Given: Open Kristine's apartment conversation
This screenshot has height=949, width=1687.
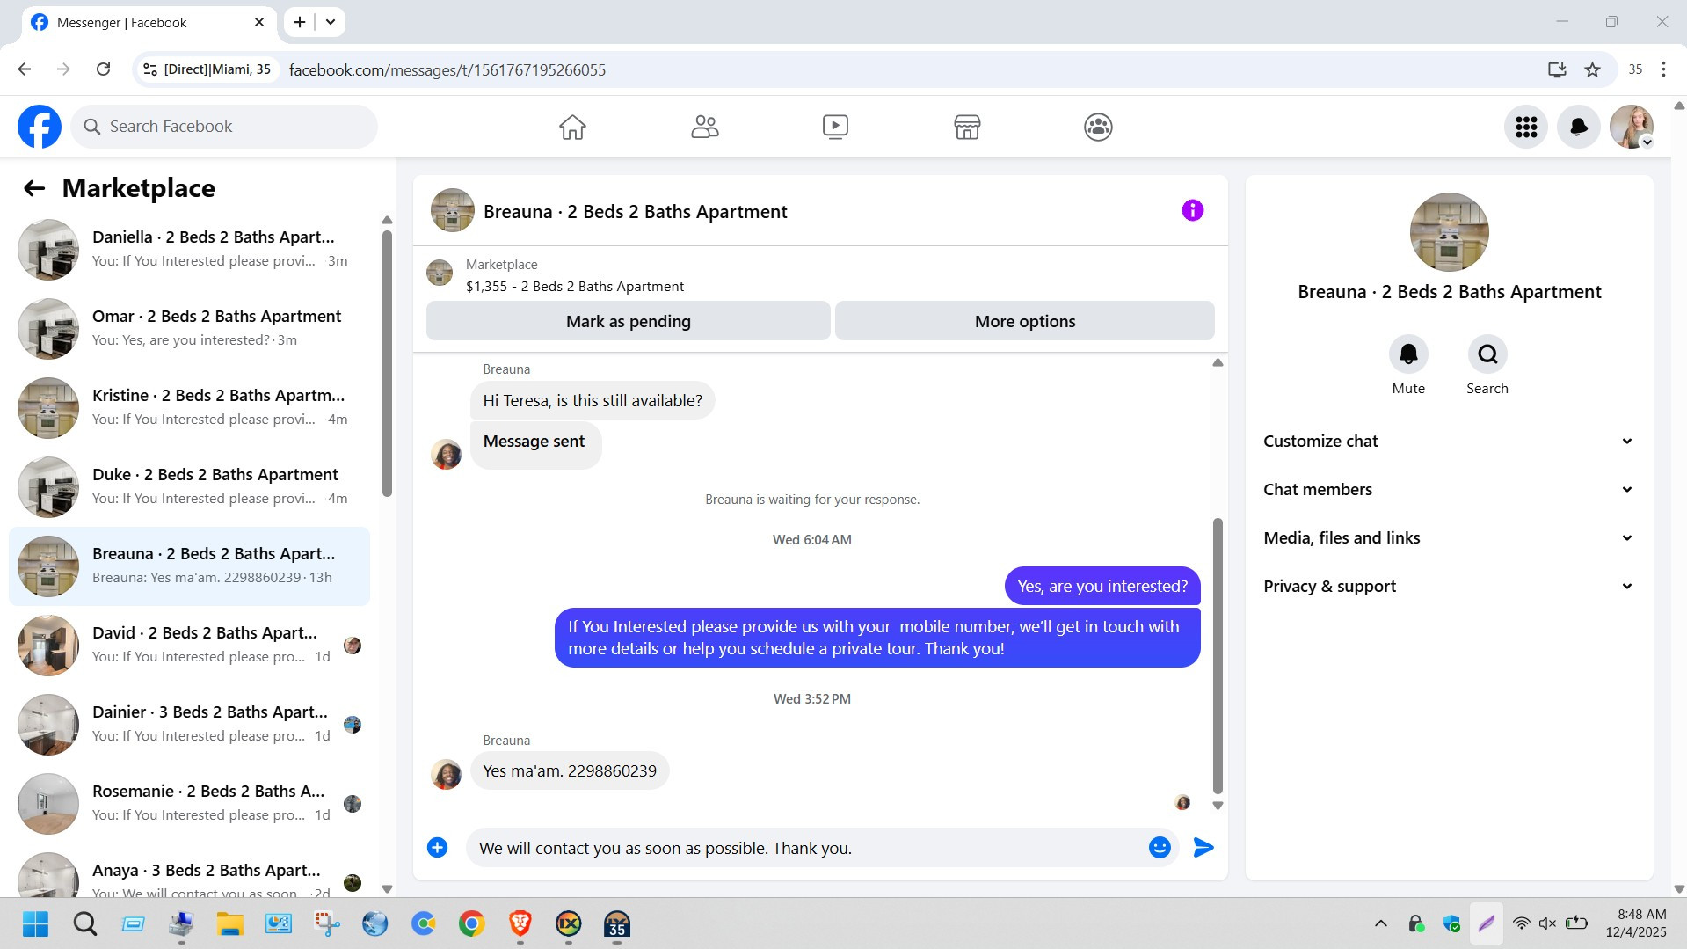Looking at the screenshot, I should (189, 407).
